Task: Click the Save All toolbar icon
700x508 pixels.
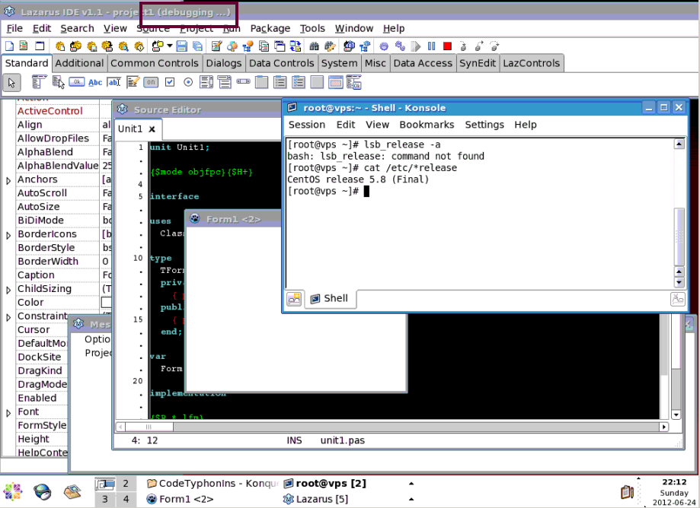Action: [x=197, y=46]
